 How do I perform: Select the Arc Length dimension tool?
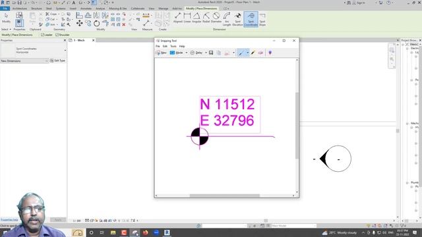tap(227, 19)
